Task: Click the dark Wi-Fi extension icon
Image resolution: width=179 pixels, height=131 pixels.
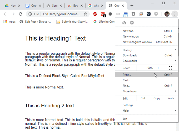Action: (148, 14)
